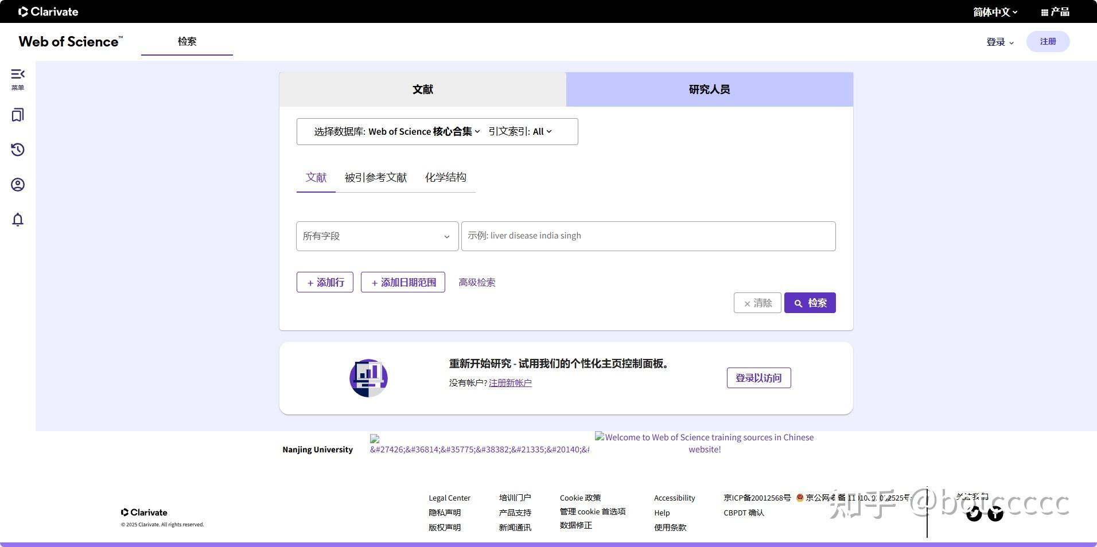1097x547 pixels.
Task: Click the 注册 button
Action: click(x=1048, y=41)
